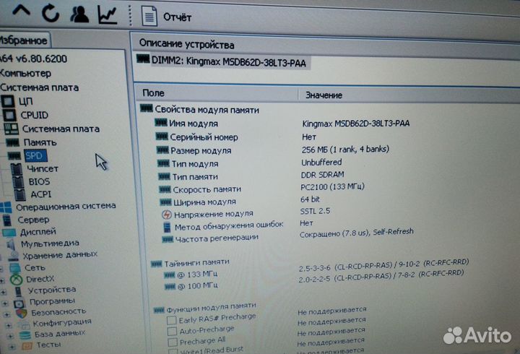Screen dimensions: 520x354
Task: Select the Устройства category
Action: click(x=52, y=290)
